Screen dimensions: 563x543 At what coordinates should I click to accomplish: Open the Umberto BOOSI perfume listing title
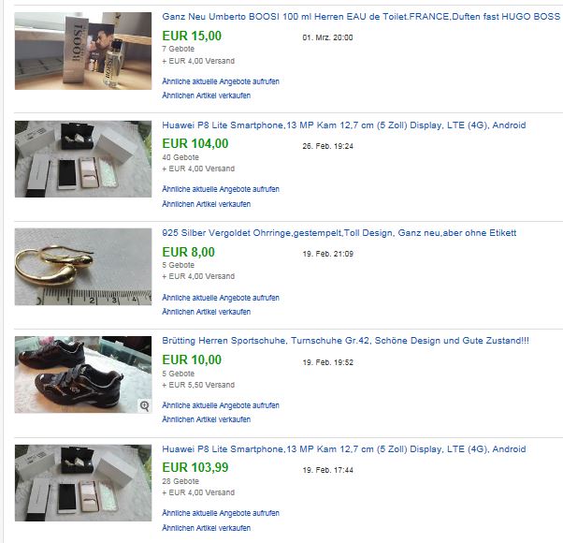pyautogui.click(x=361, y=17)
